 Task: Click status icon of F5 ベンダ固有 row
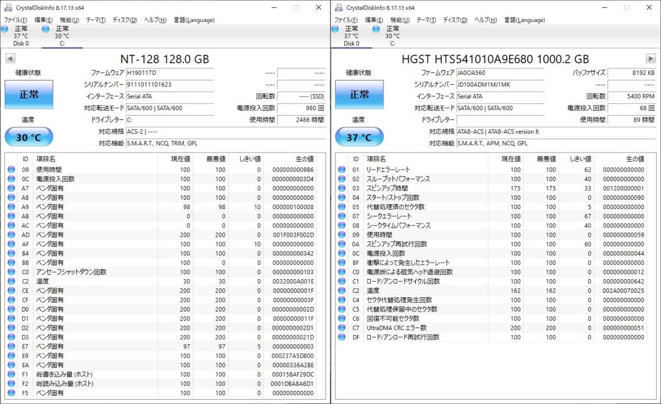[x=11, y=393]
